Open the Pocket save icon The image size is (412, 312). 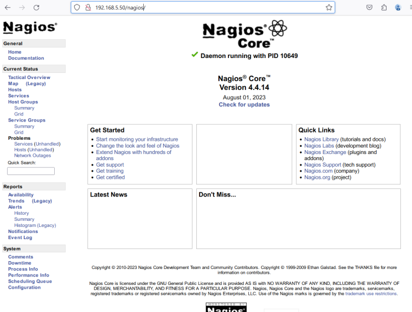(x=369, y=7)
